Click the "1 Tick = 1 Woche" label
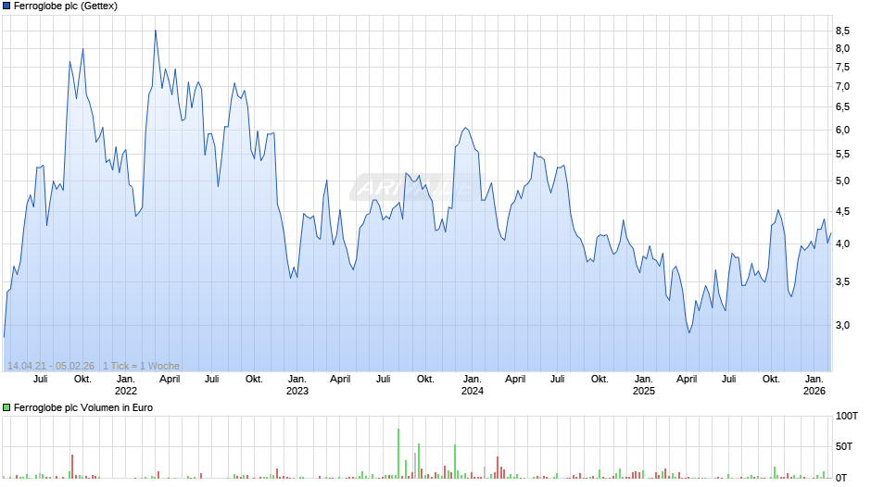Screen dimensions: 871x487 click(x=141, y=366)
